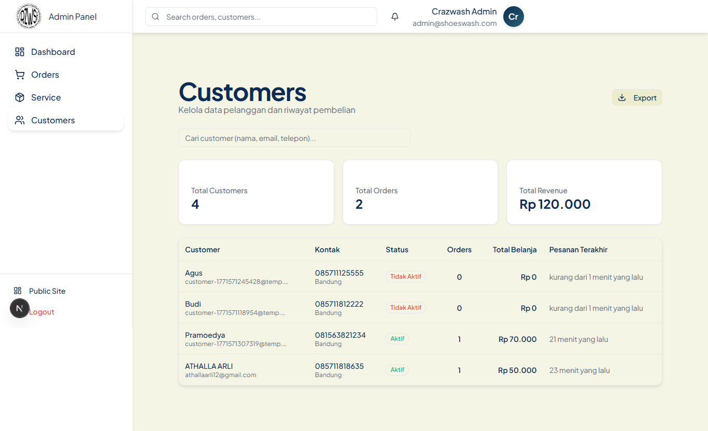Click the Status column header
The image size is (708, 431).
pos(397,250)
